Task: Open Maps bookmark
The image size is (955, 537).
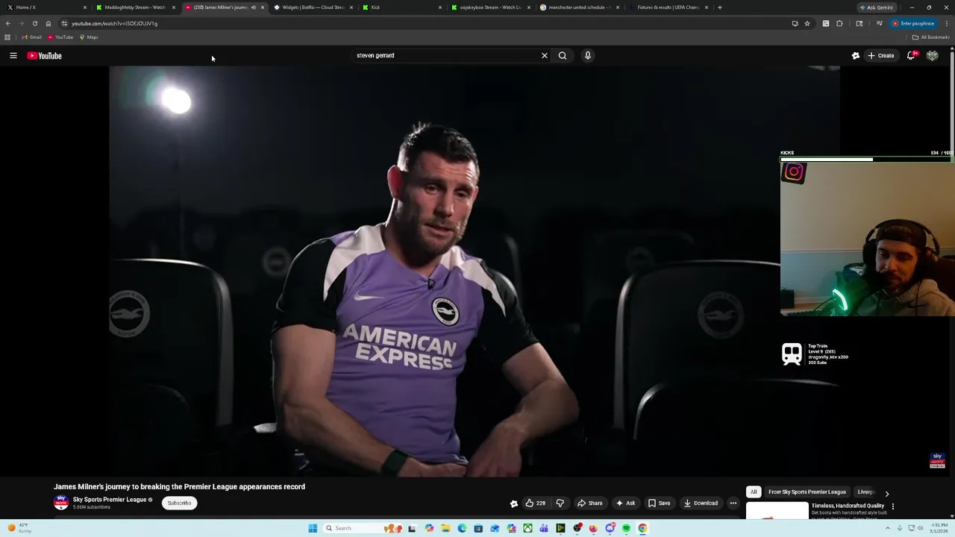Action: coord(88,37)
